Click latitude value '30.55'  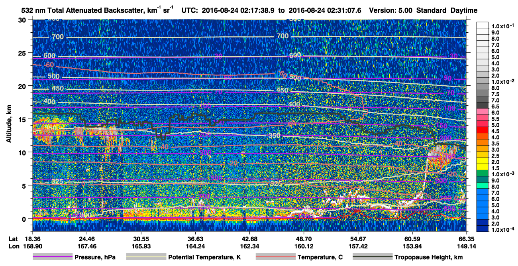(x=141, y=238)
